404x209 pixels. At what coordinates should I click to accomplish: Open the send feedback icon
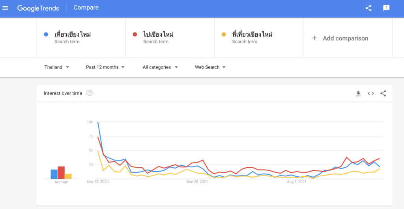386,8
